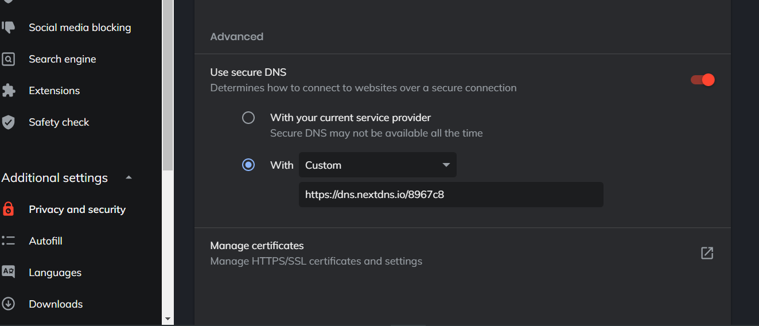Open Manage certificates settings
Image resolution: width=759 pixels, height=326 pixels.
(x=257, y=246)
